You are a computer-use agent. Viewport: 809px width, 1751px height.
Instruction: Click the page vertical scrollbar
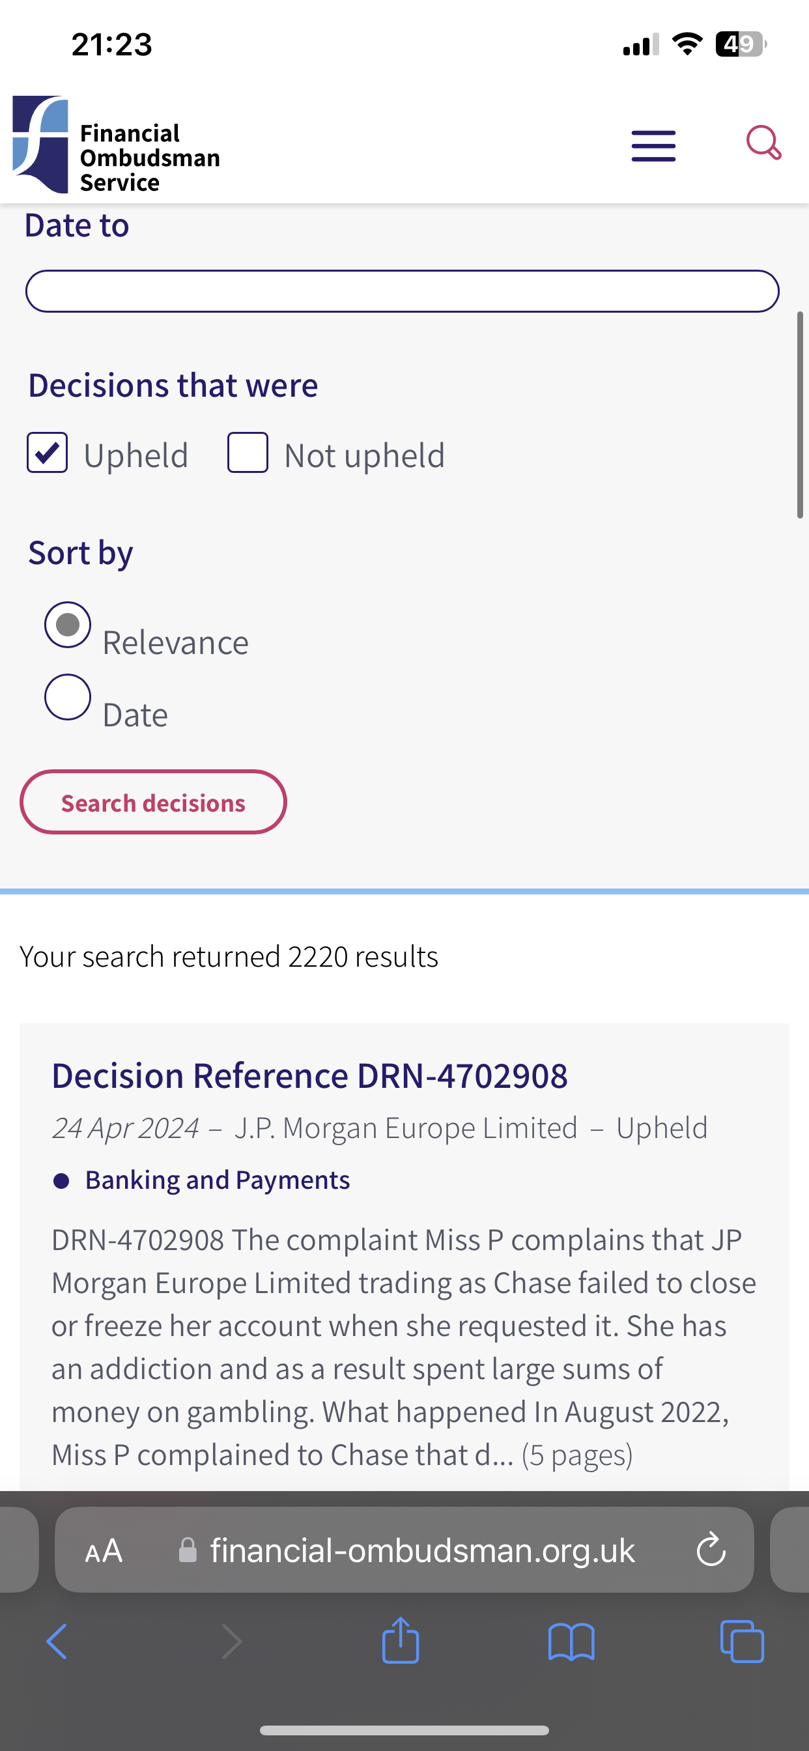(800, 415)
